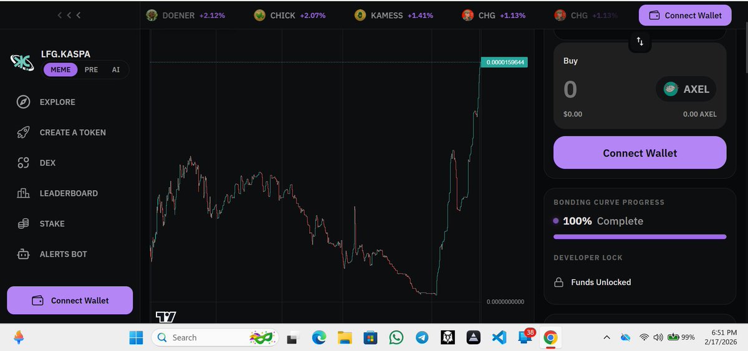
Task: Click the $0.00 value text
Action: pos(573,114)
